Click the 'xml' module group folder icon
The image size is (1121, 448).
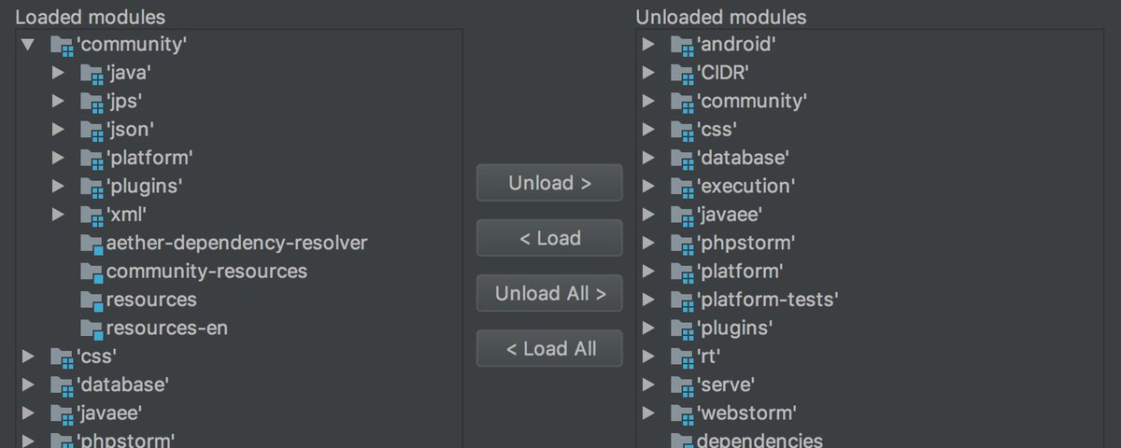[x=92, y=216]
